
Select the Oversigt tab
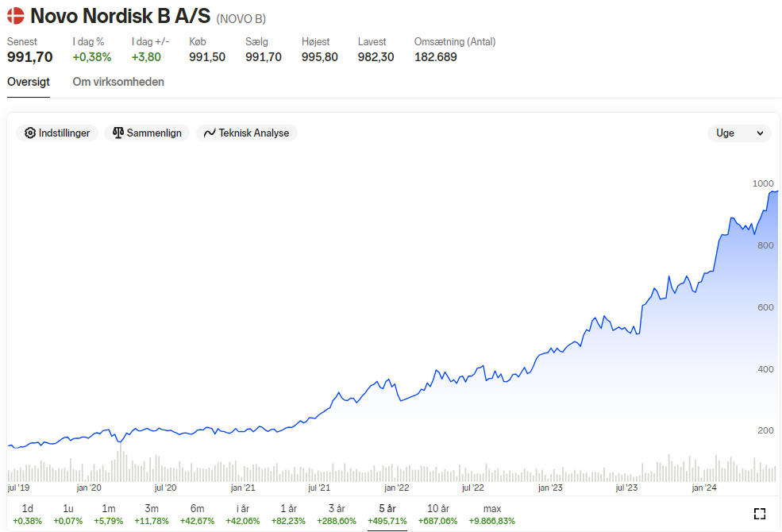point(29,82)
